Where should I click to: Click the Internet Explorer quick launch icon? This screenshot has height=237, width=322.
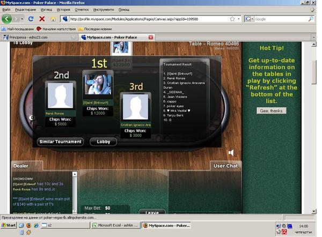point(36,225)
